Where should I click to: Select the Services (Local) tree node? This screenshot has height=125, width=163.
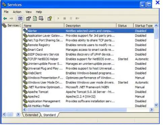click(x=11, y=26)
